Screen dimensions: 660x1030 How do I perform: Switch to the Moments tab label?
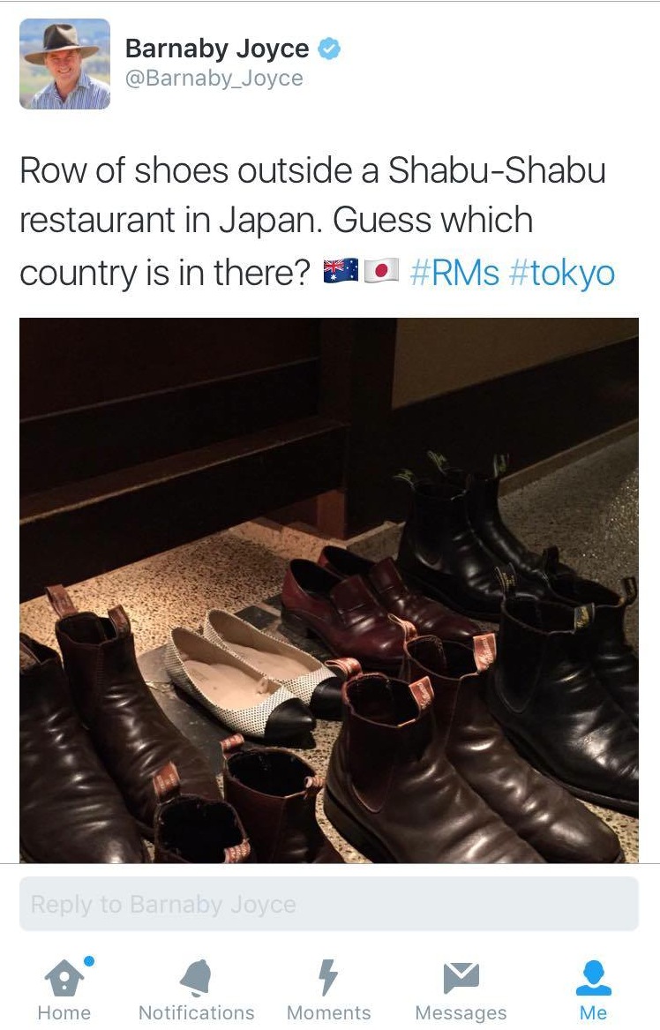point(328,1013)
